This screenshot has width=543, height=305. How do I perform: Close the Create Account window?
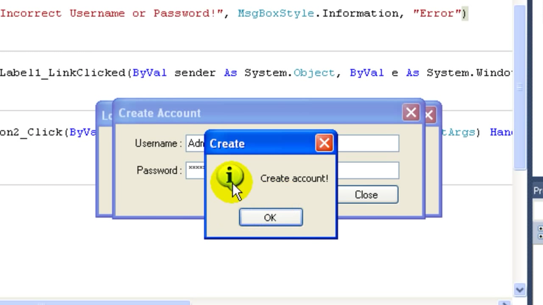pos(410,112)
